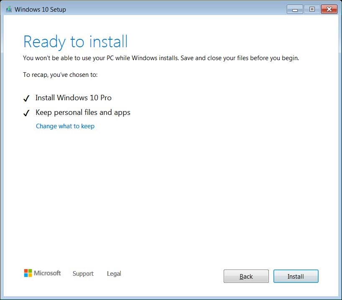Click the Support link
This screenshot has height=300, width=342.
tap(83, 274)
